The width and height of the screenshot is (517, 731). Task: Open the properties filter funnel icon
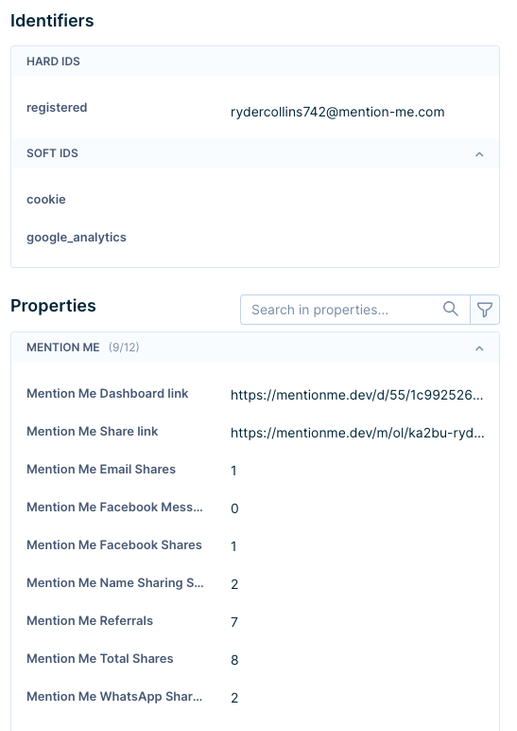[x=485, y=310]
